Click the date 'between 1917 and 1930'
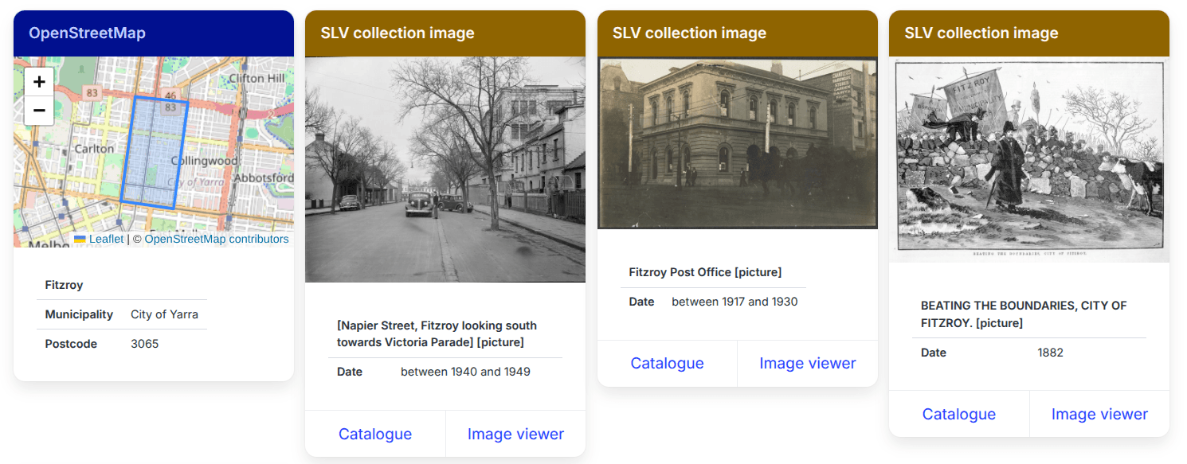1187x464 pixels. coord(734,301)
